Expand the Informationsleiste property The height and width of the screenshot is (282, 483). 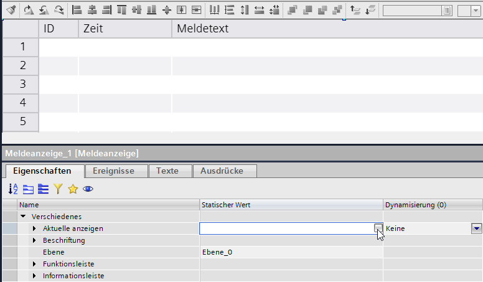(34, 276)
